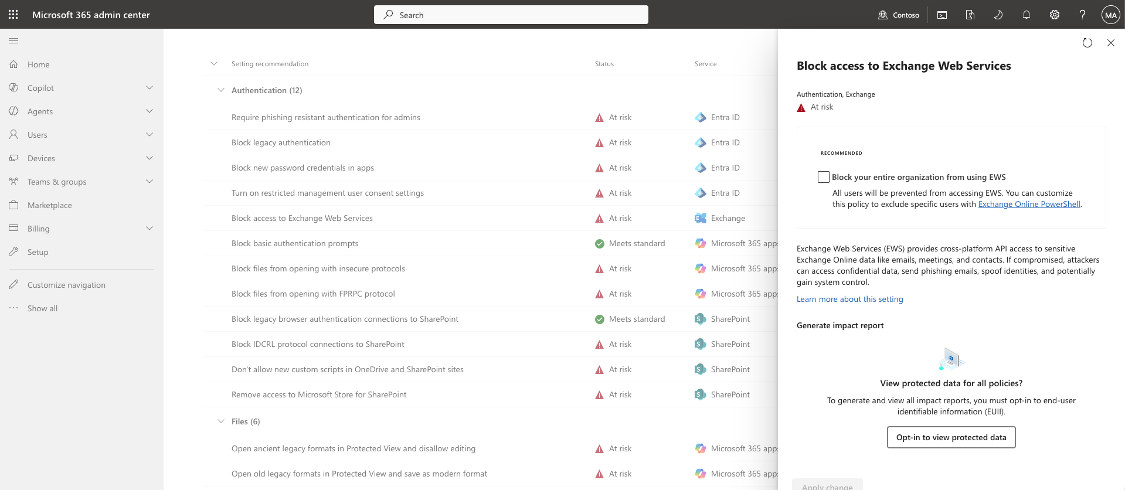This screenshot has height=490, width=1125.
Task: Click At risk icon for Block legacy authentication
Action: point(599,142)
